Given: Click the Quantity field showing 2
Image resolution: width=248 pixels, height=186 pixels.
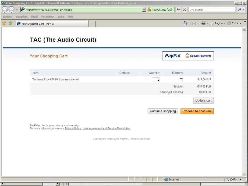Looking at the screenshot, I should (x=156, y=80).
